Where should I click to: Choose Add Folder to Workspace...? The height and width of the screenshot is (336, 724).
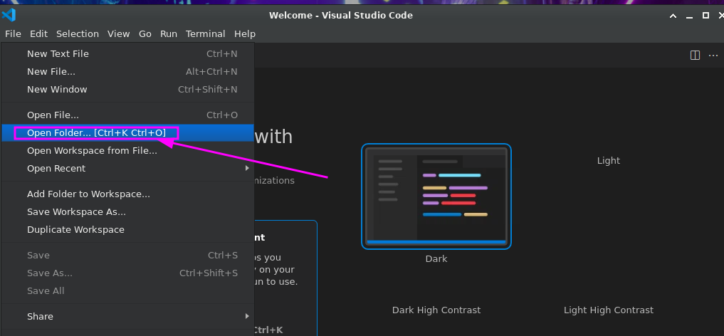click(x=88, y=194)
